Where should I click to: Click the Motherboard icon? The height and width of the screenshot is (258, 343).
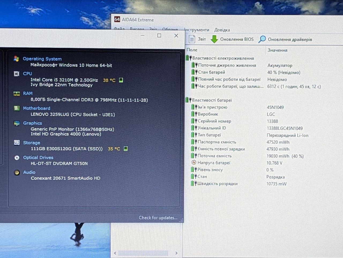tap(17, 108)
